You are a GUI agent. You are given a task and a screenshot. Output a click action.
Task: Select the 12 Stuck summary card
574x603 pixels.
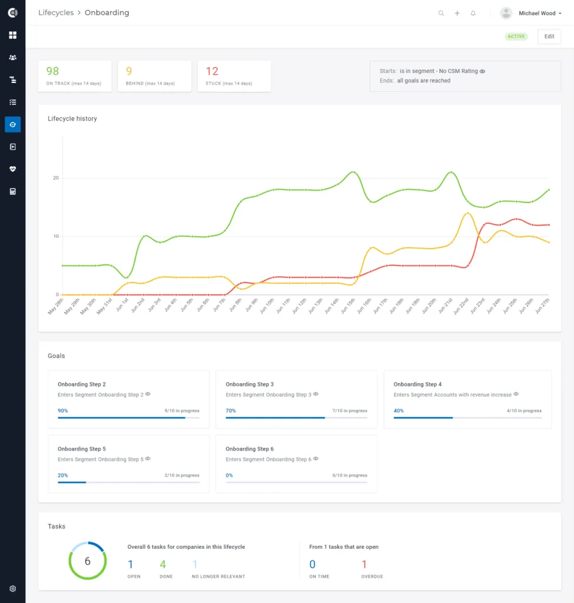tap(234, 76)
